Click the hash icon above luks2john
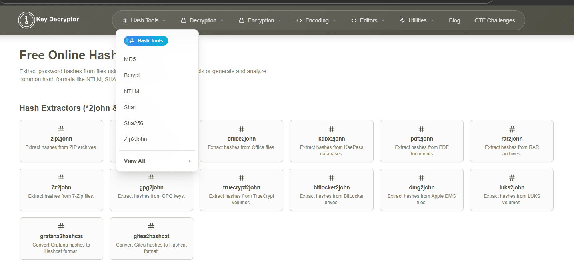 click(x=512, y=178)
